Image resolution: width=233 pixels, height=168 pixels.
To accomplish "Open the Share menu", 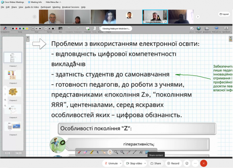I will [x=14, y=7].
